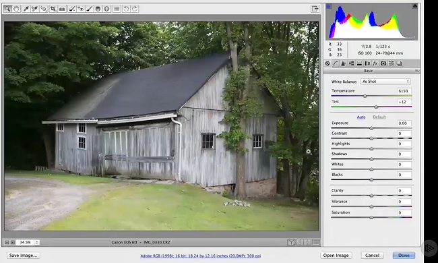Image resolution: width=438 pixels, height=263 pixels.
Task: Switch to the HSL/Grayscale tab
Action: coord(351,63)
